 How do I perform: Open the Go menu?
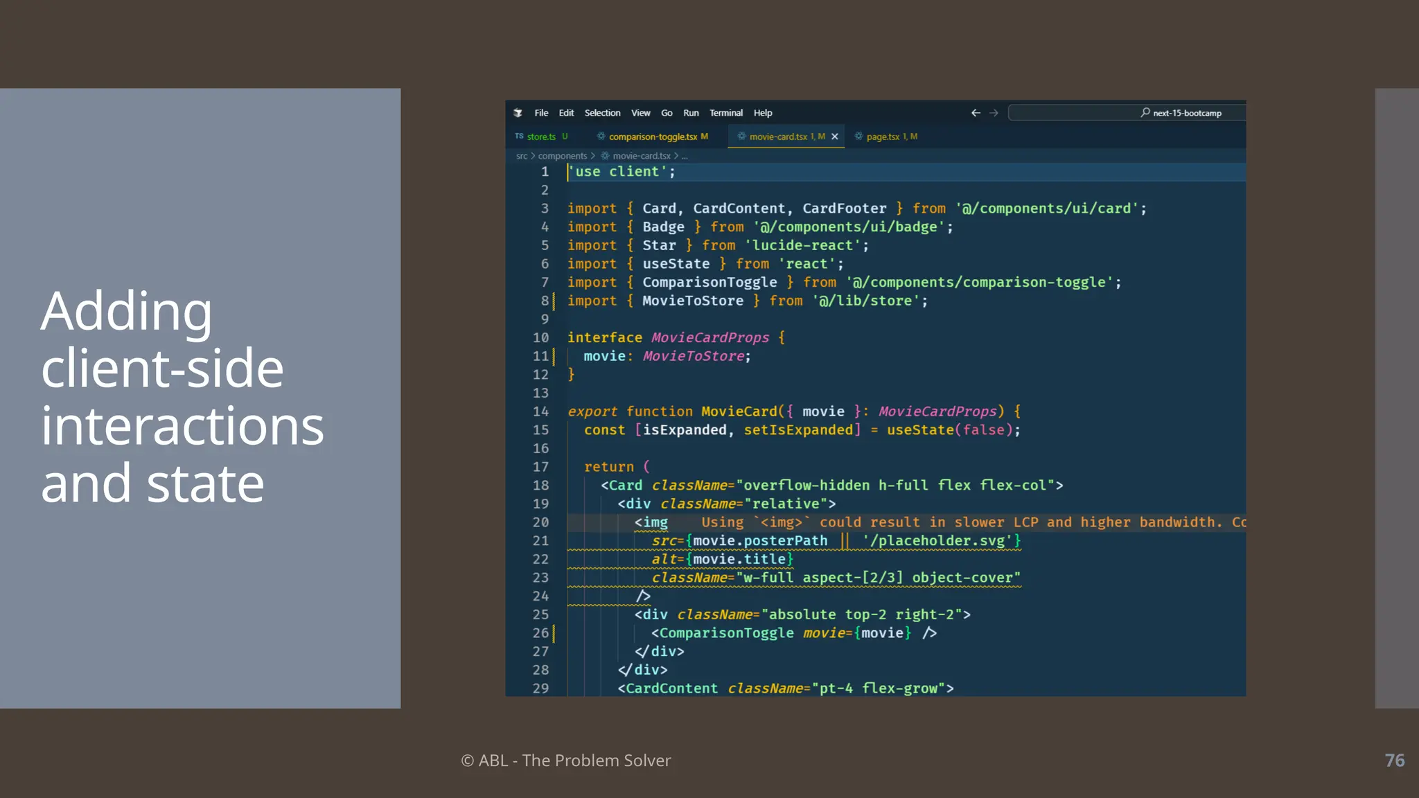pyautogui.click(x=667, y=113)
